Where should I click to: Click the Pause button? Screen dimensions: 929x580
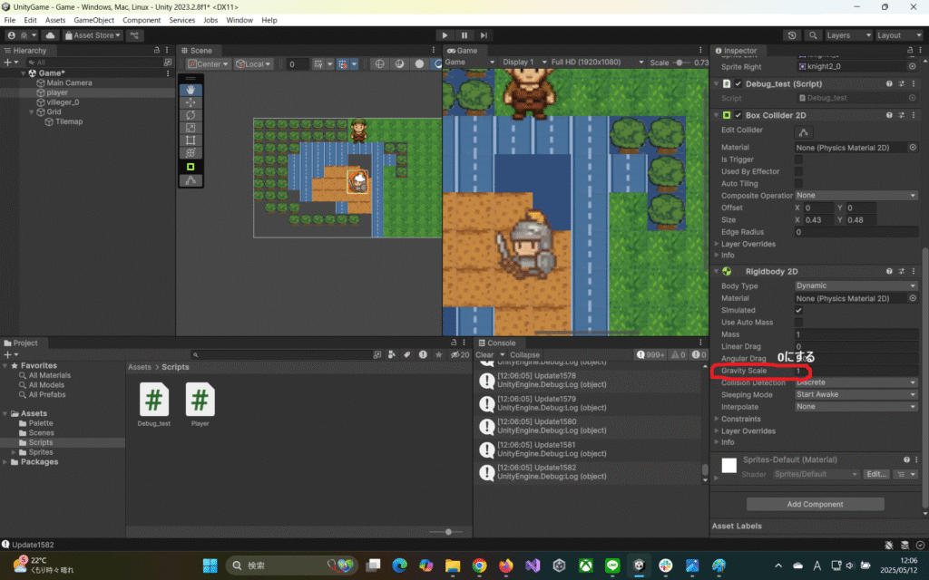[464, 35]
